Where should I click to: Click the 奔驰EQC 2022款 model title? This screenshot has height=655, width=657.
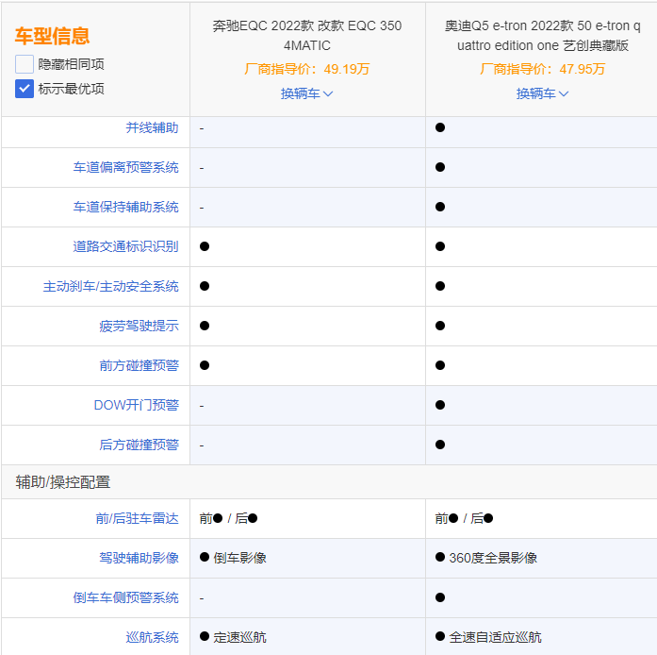[306, 35]
